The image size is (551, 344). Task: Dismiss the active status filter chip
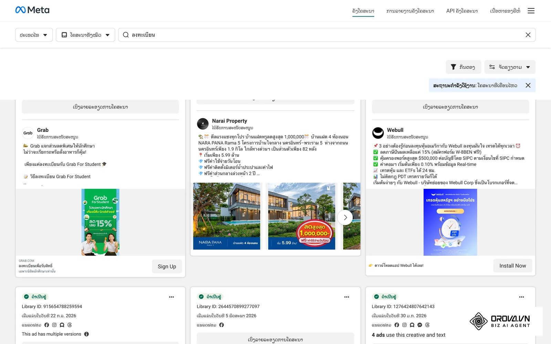(x=528, y=85)
